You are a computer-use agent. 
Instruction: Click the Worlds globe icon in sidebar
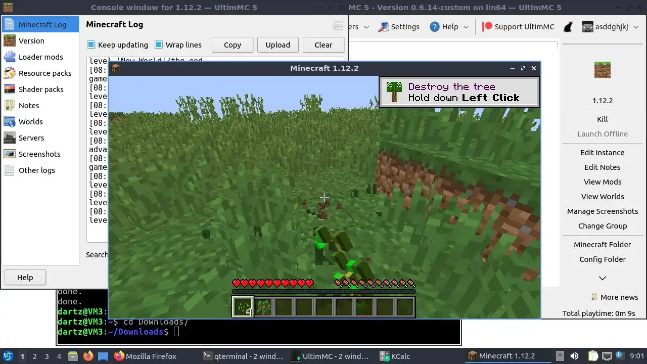pos(10,121)
